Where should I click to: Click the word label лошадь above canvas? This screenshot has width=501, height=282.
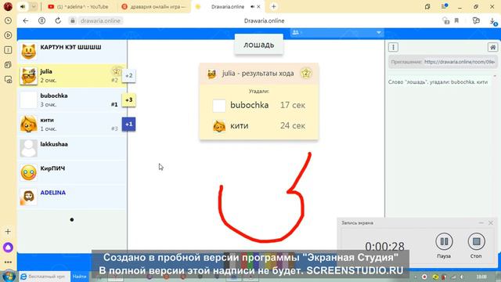coord(259,45)
